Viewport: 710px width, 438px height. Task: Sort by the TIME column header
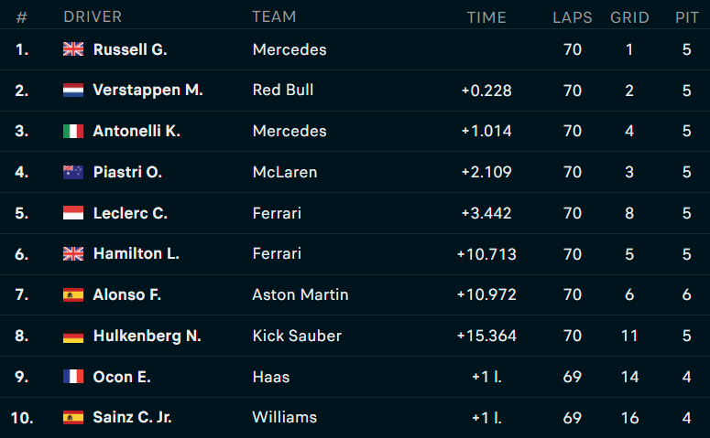tap(486, 17)
